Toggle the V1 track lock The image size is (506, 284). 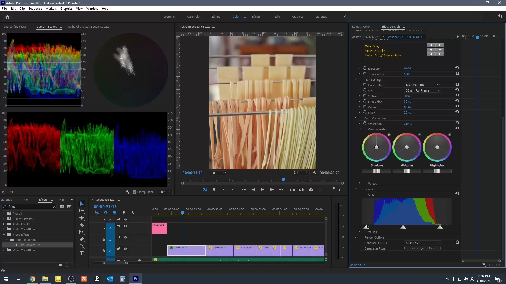tap(104, 251)
